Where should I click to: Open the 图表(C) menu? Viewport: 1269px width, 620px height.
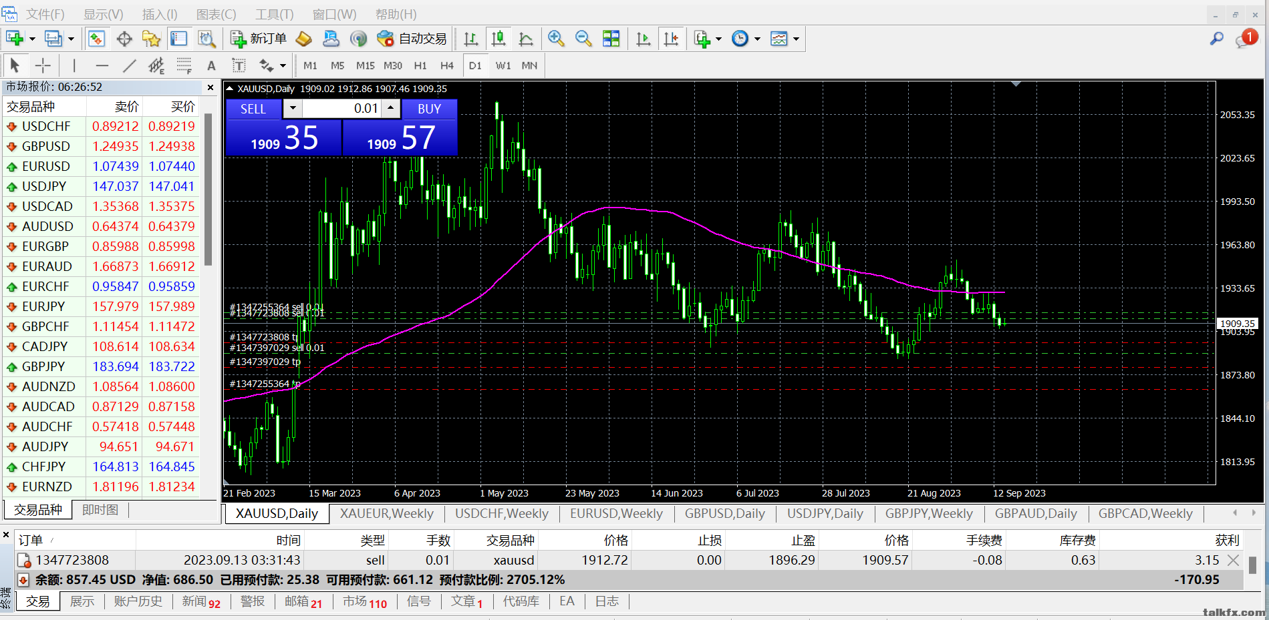pyautogui.click(x=216, y=14)
